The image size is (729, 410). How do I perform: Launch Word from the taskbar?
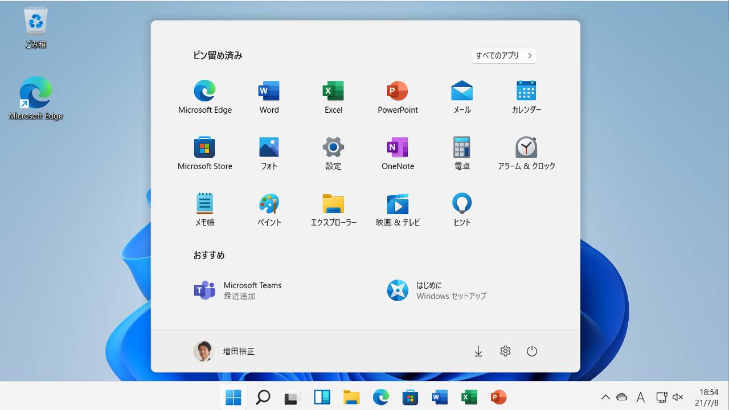(440, 397)
